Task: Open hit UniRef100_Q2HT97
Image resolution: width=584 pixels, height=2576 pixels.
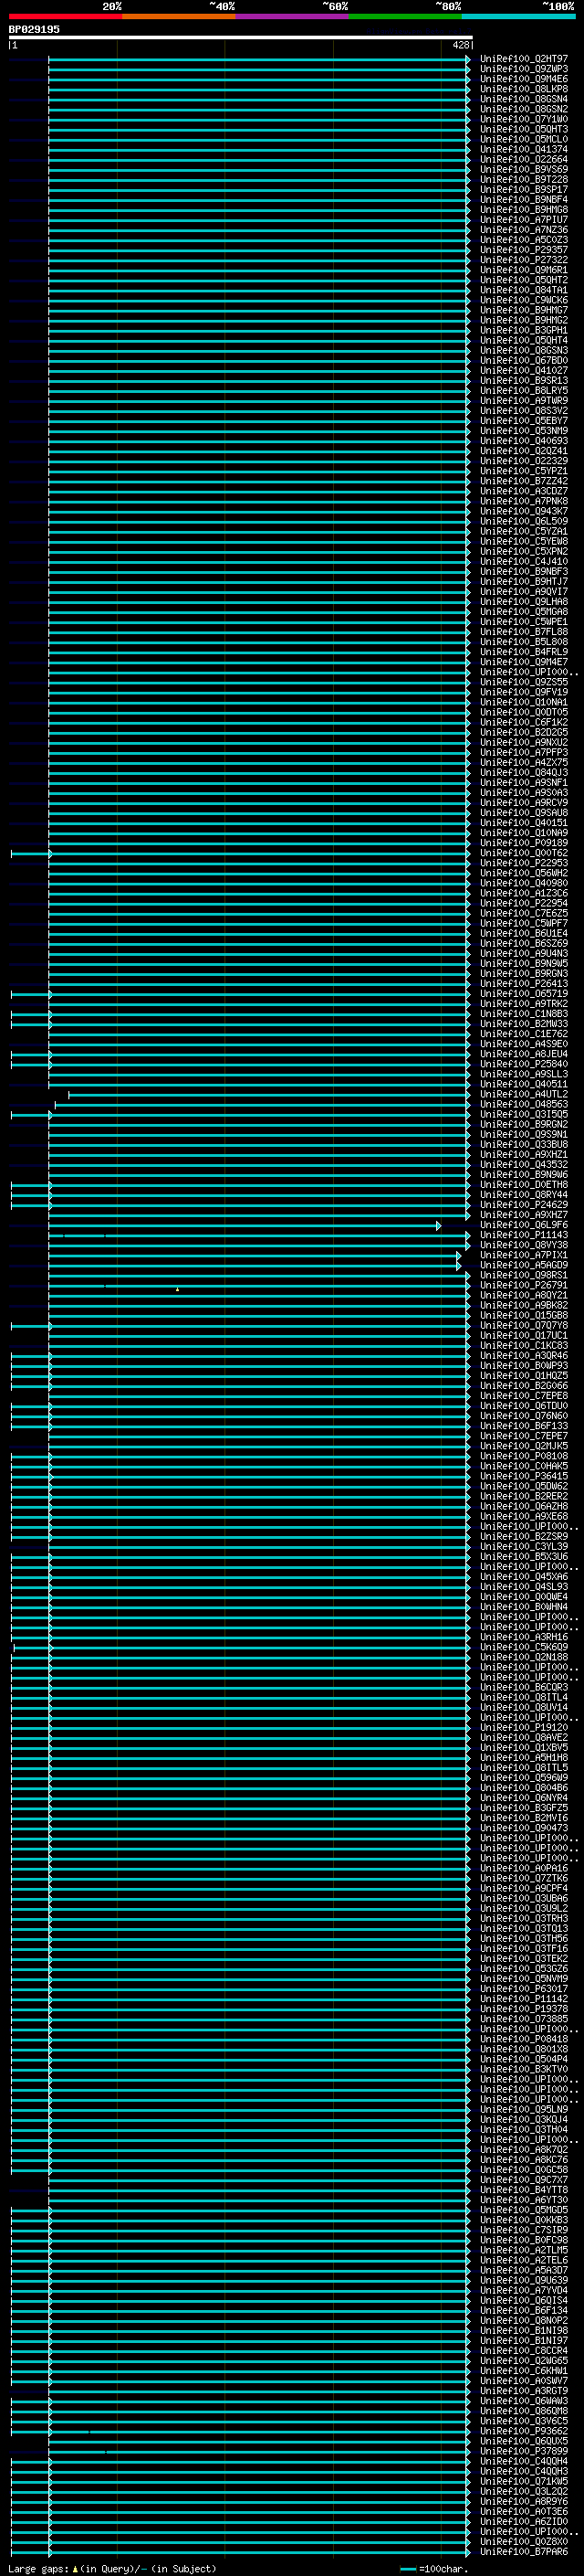Action: click(x=524, y=59)
